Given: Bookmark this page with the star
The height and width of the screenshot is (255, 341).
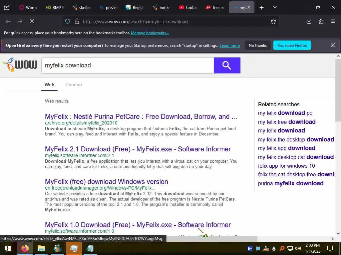Looking at the screenshot, I should click(273, 22).
